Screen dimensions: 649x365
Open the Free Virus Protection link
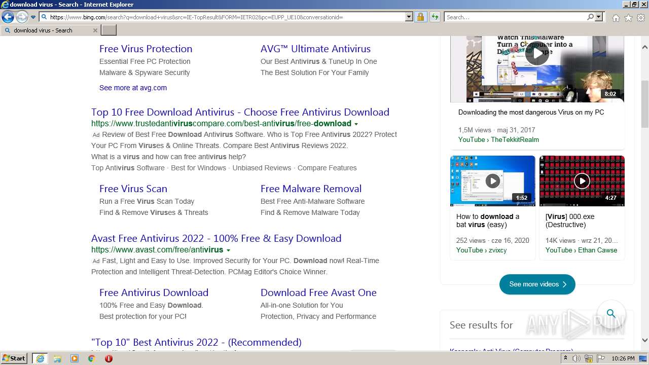click(x=146, y=49)
